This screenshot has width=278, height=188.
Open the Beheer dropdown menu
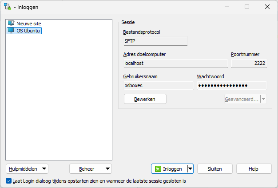point(91,169)
